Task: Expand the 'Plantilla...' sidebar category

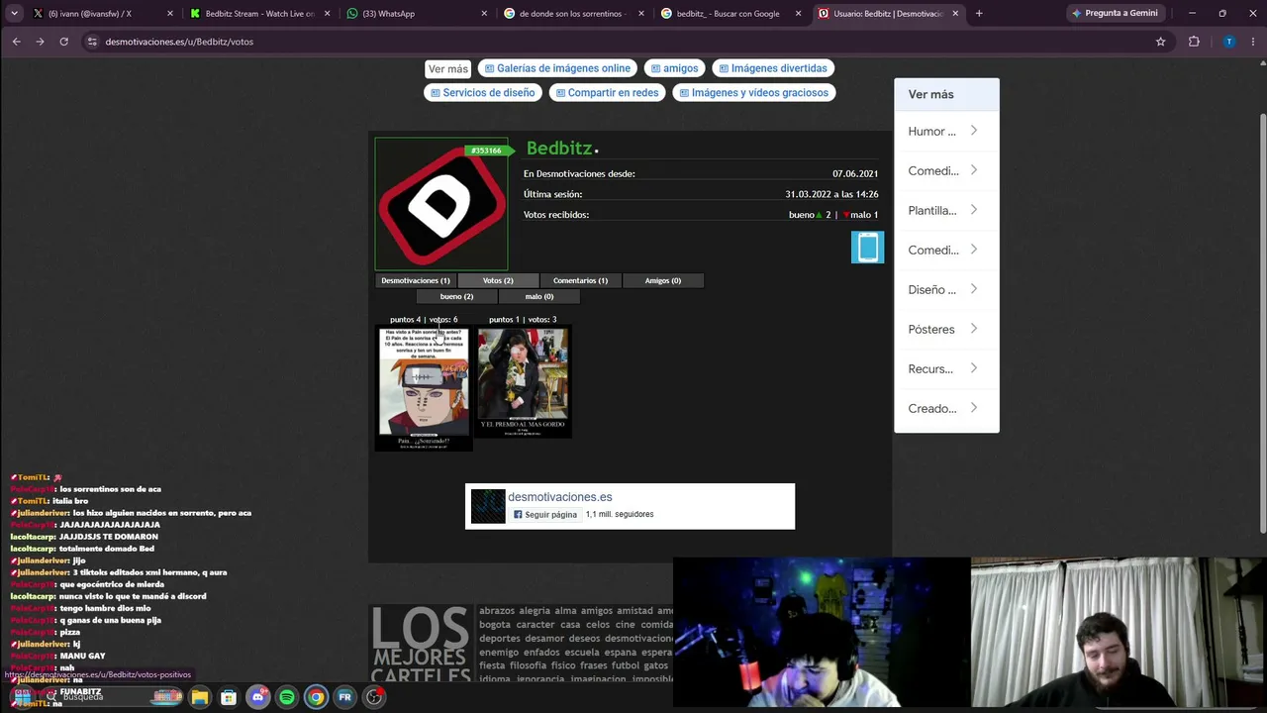Action: (x=946, y=210)
